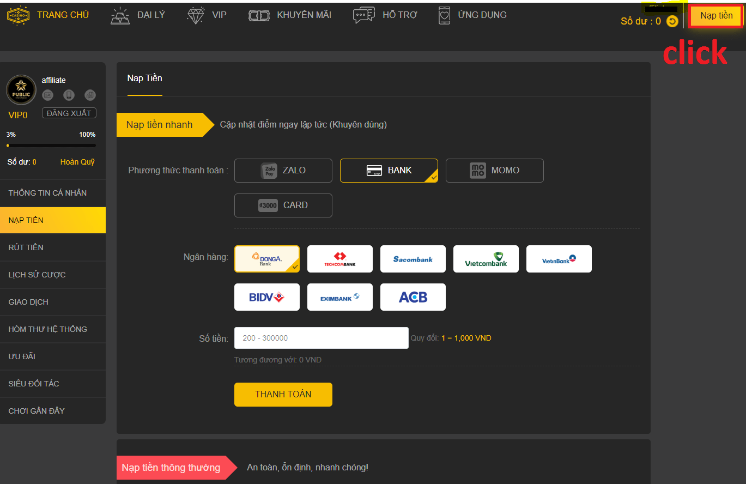Open the VIP menu item
The height and width of the screenshot is (484, 746).
coord(219,15)
